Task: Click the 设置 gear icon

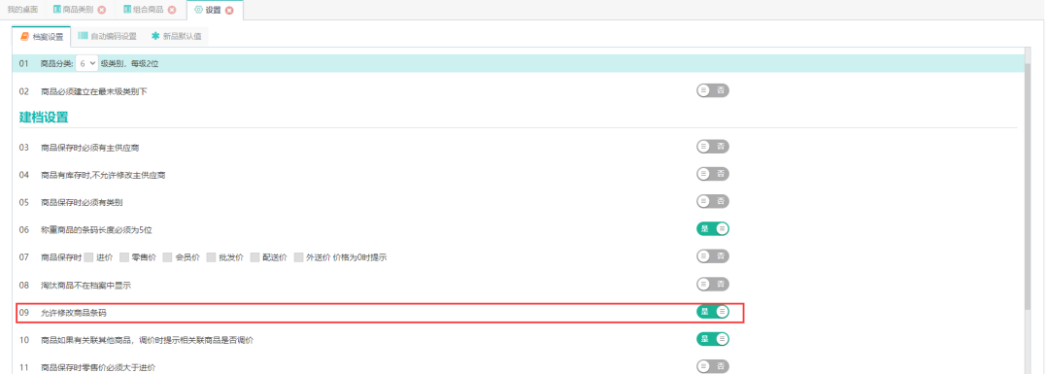Action: (198, 10)
